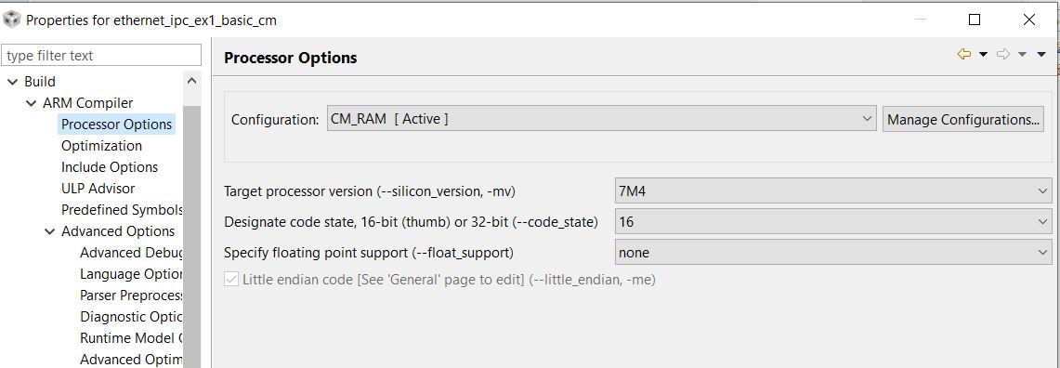Image resolution: width=1060 pixels, height=368 pixels.
Task: Toggle the Little endian code checkbox
Action: 231,280
